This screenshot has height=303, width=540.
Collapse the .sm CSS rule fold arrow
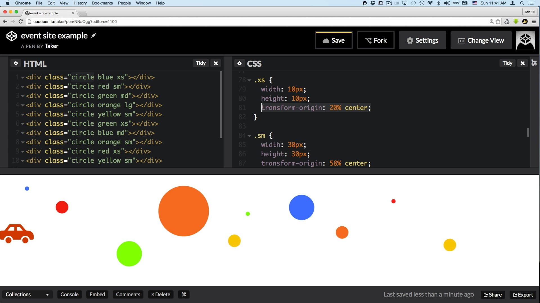pos(249,136)
